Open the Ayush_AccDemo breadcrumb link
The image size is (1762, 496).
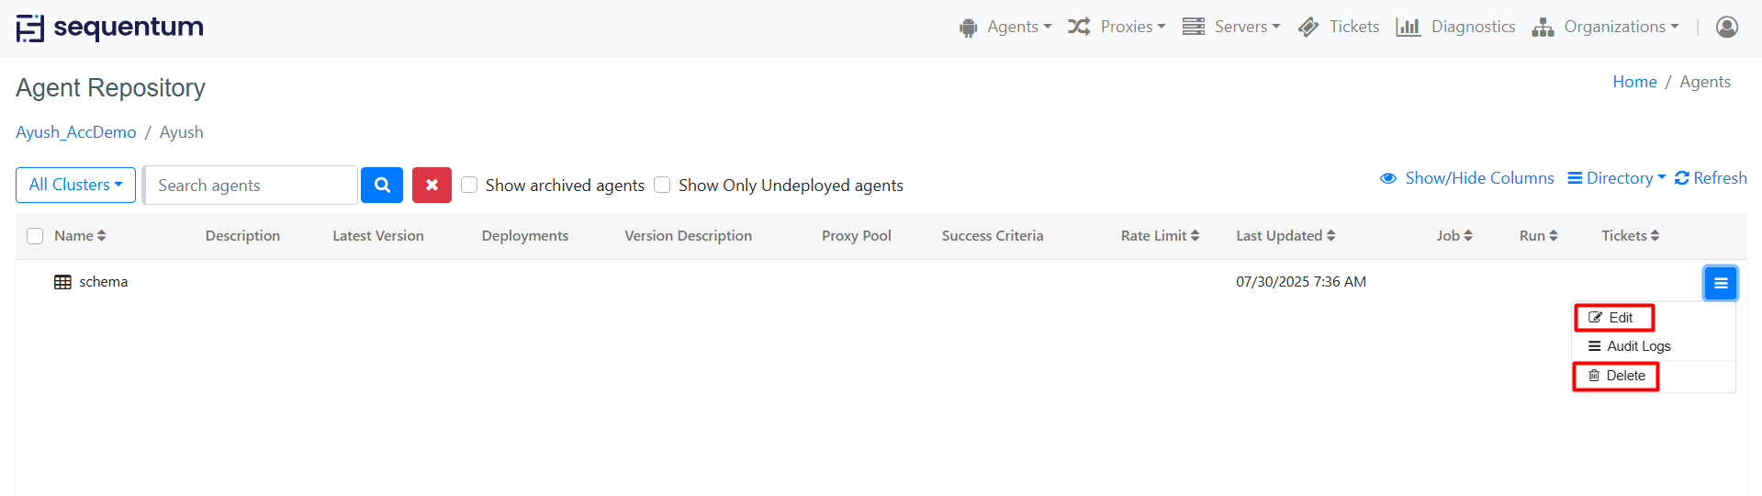(76, 132)
